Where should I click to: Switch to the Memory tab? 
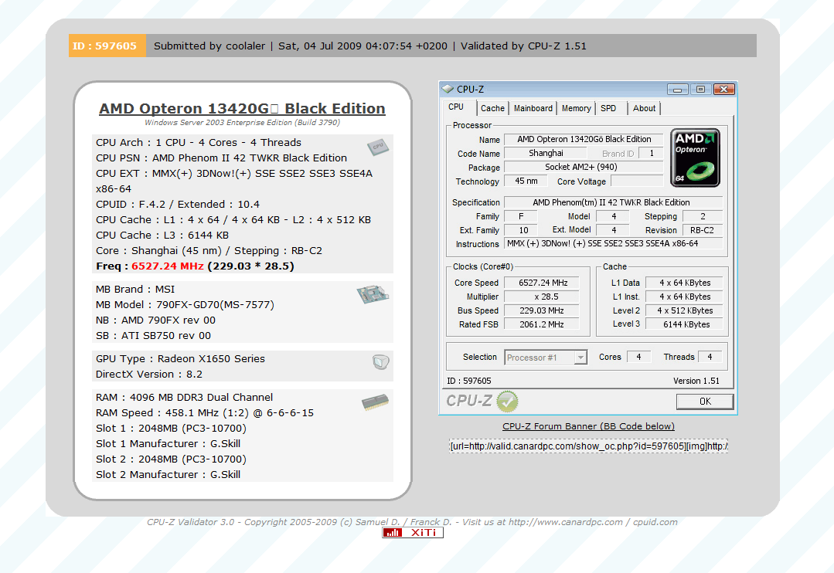coord(577,108)
